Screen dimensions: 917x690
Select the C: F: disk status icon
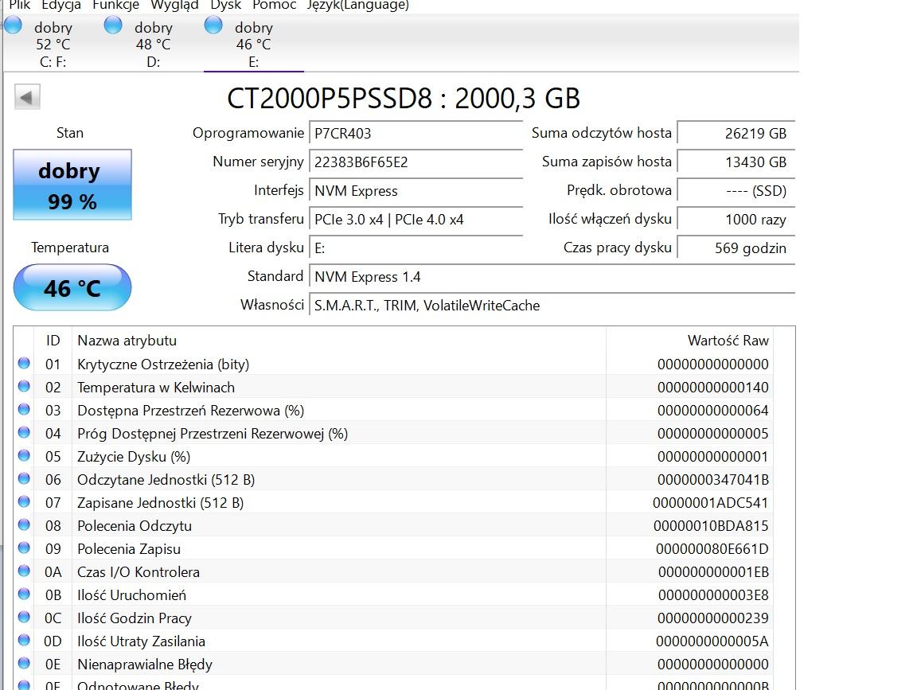point(13,25)
